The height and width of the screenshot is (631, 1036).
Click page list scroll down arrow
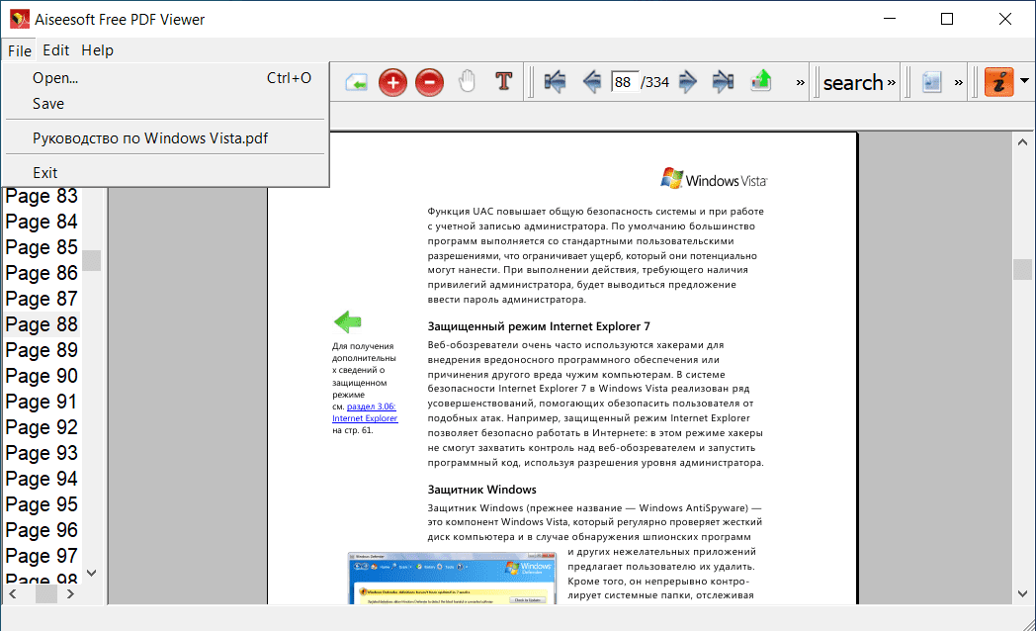(x=92, y=573)
